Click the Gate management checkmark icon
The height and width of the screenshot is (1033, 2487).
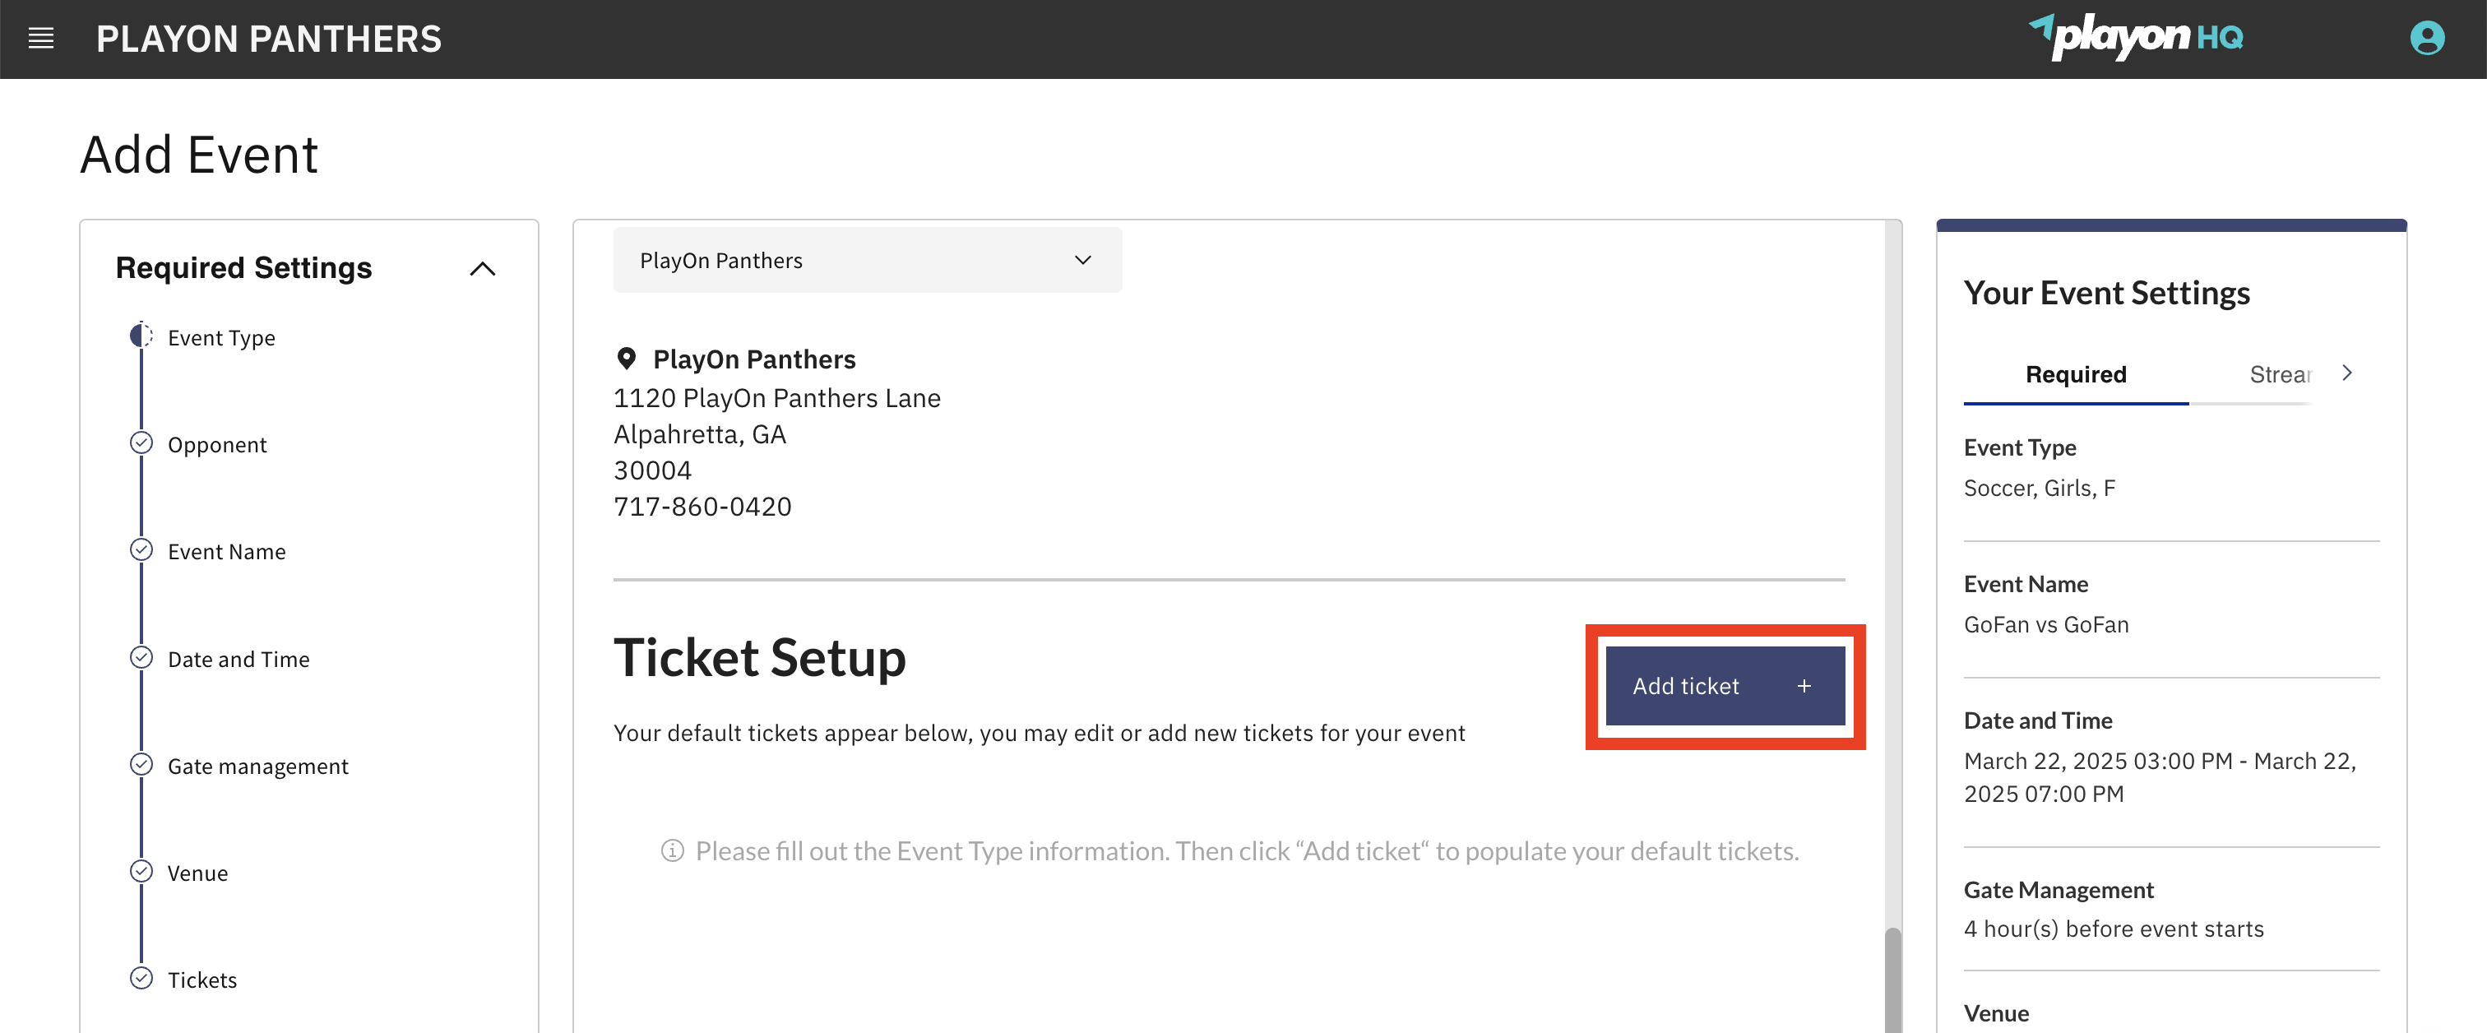[x=141, y=764]
